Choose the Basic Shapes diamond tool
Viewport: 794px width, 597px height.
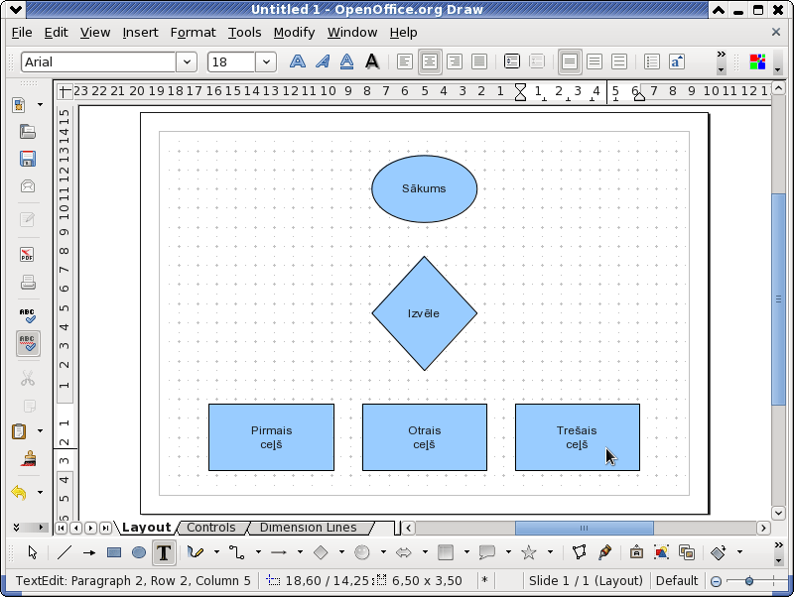coord(321,552)
